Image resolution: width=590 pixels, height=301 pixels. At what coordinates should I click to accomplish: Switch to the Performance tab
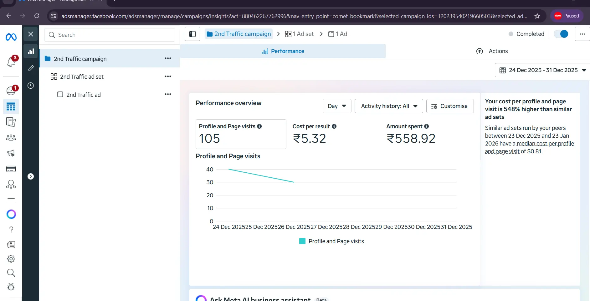(283, 51)
